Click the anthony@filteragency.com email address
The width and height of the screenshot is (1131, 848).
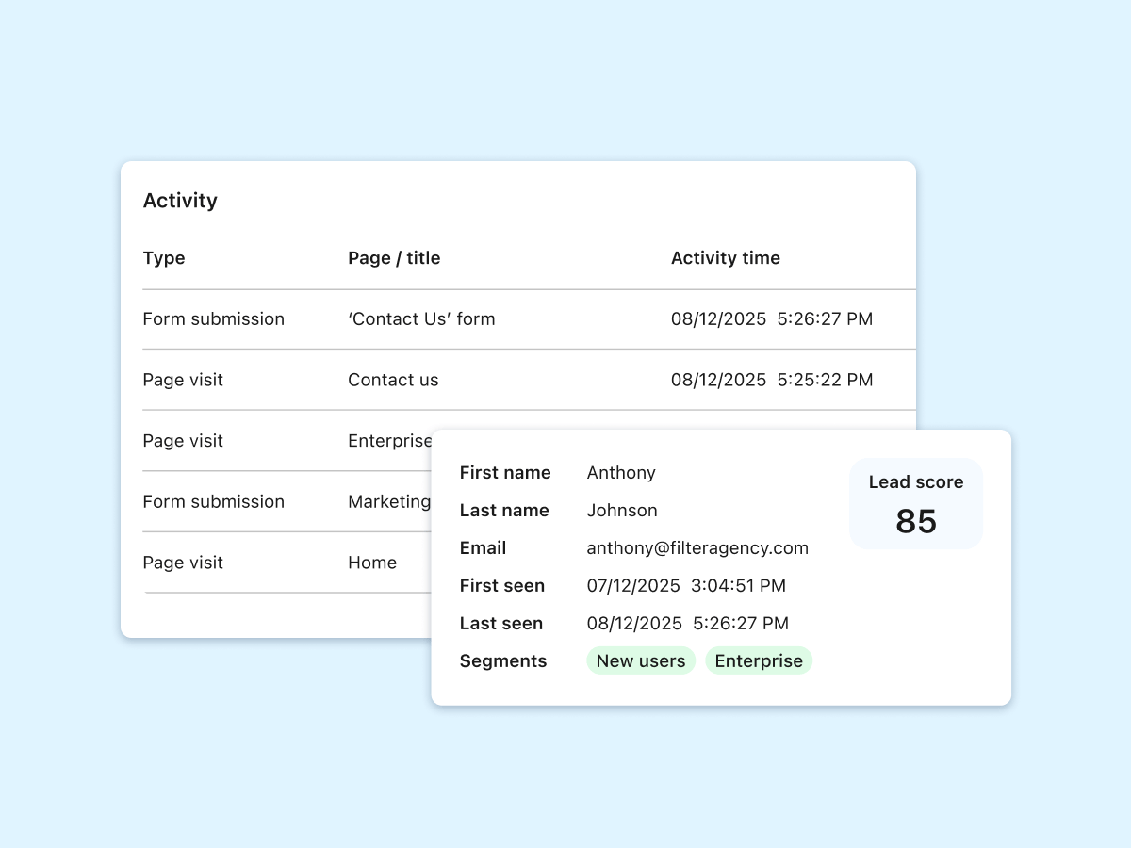click(697, 548)
